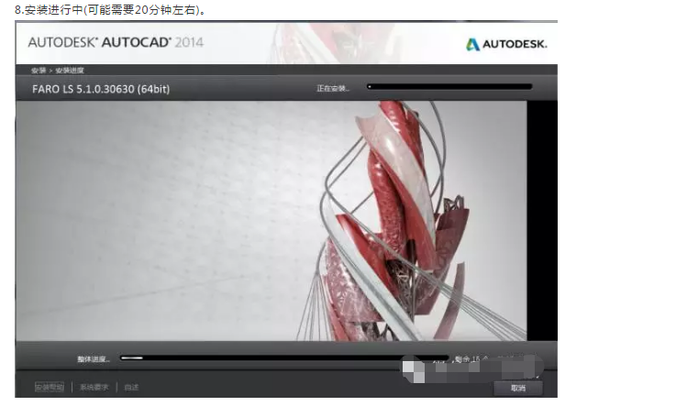This screenshot has height=406, width=676.
Task: Click the Autodesk logo icon at top right
Action: click(x=472, y=44)
